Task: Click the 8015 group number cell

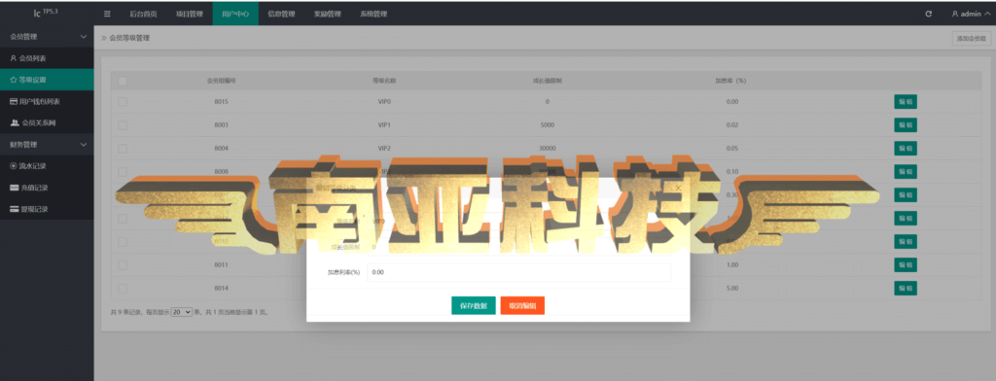Action: (221, 102)
